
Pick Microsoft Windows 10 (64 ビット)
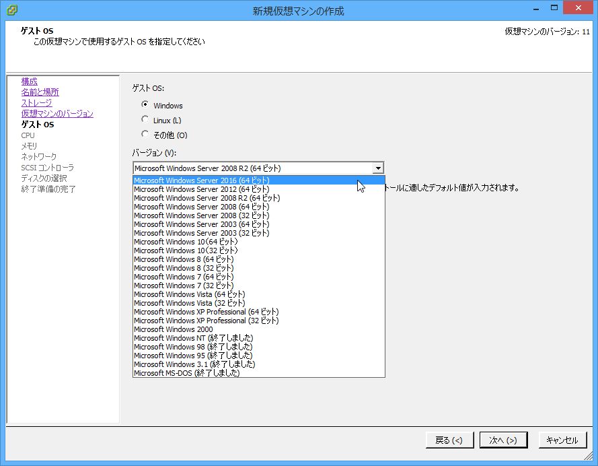pos(258,242)
